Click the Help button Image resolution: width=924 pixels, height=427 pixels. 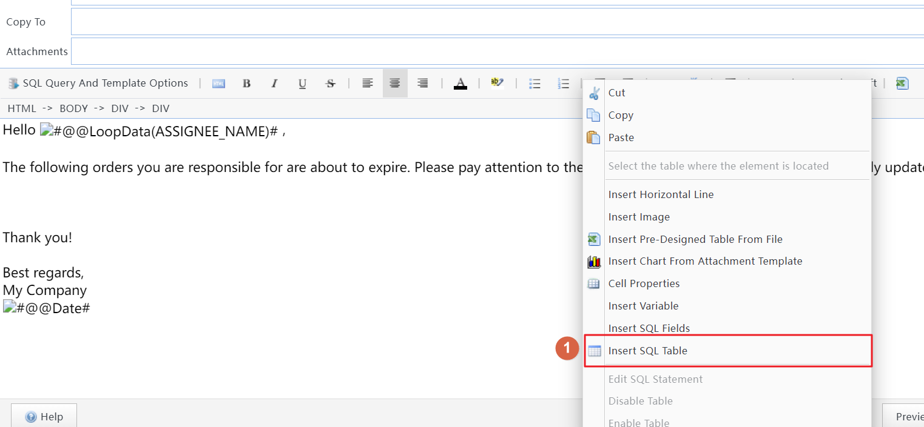coord(44,417)
